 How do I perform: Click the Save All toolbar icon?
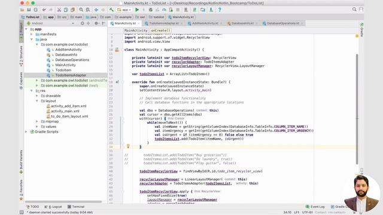point(29,10)
